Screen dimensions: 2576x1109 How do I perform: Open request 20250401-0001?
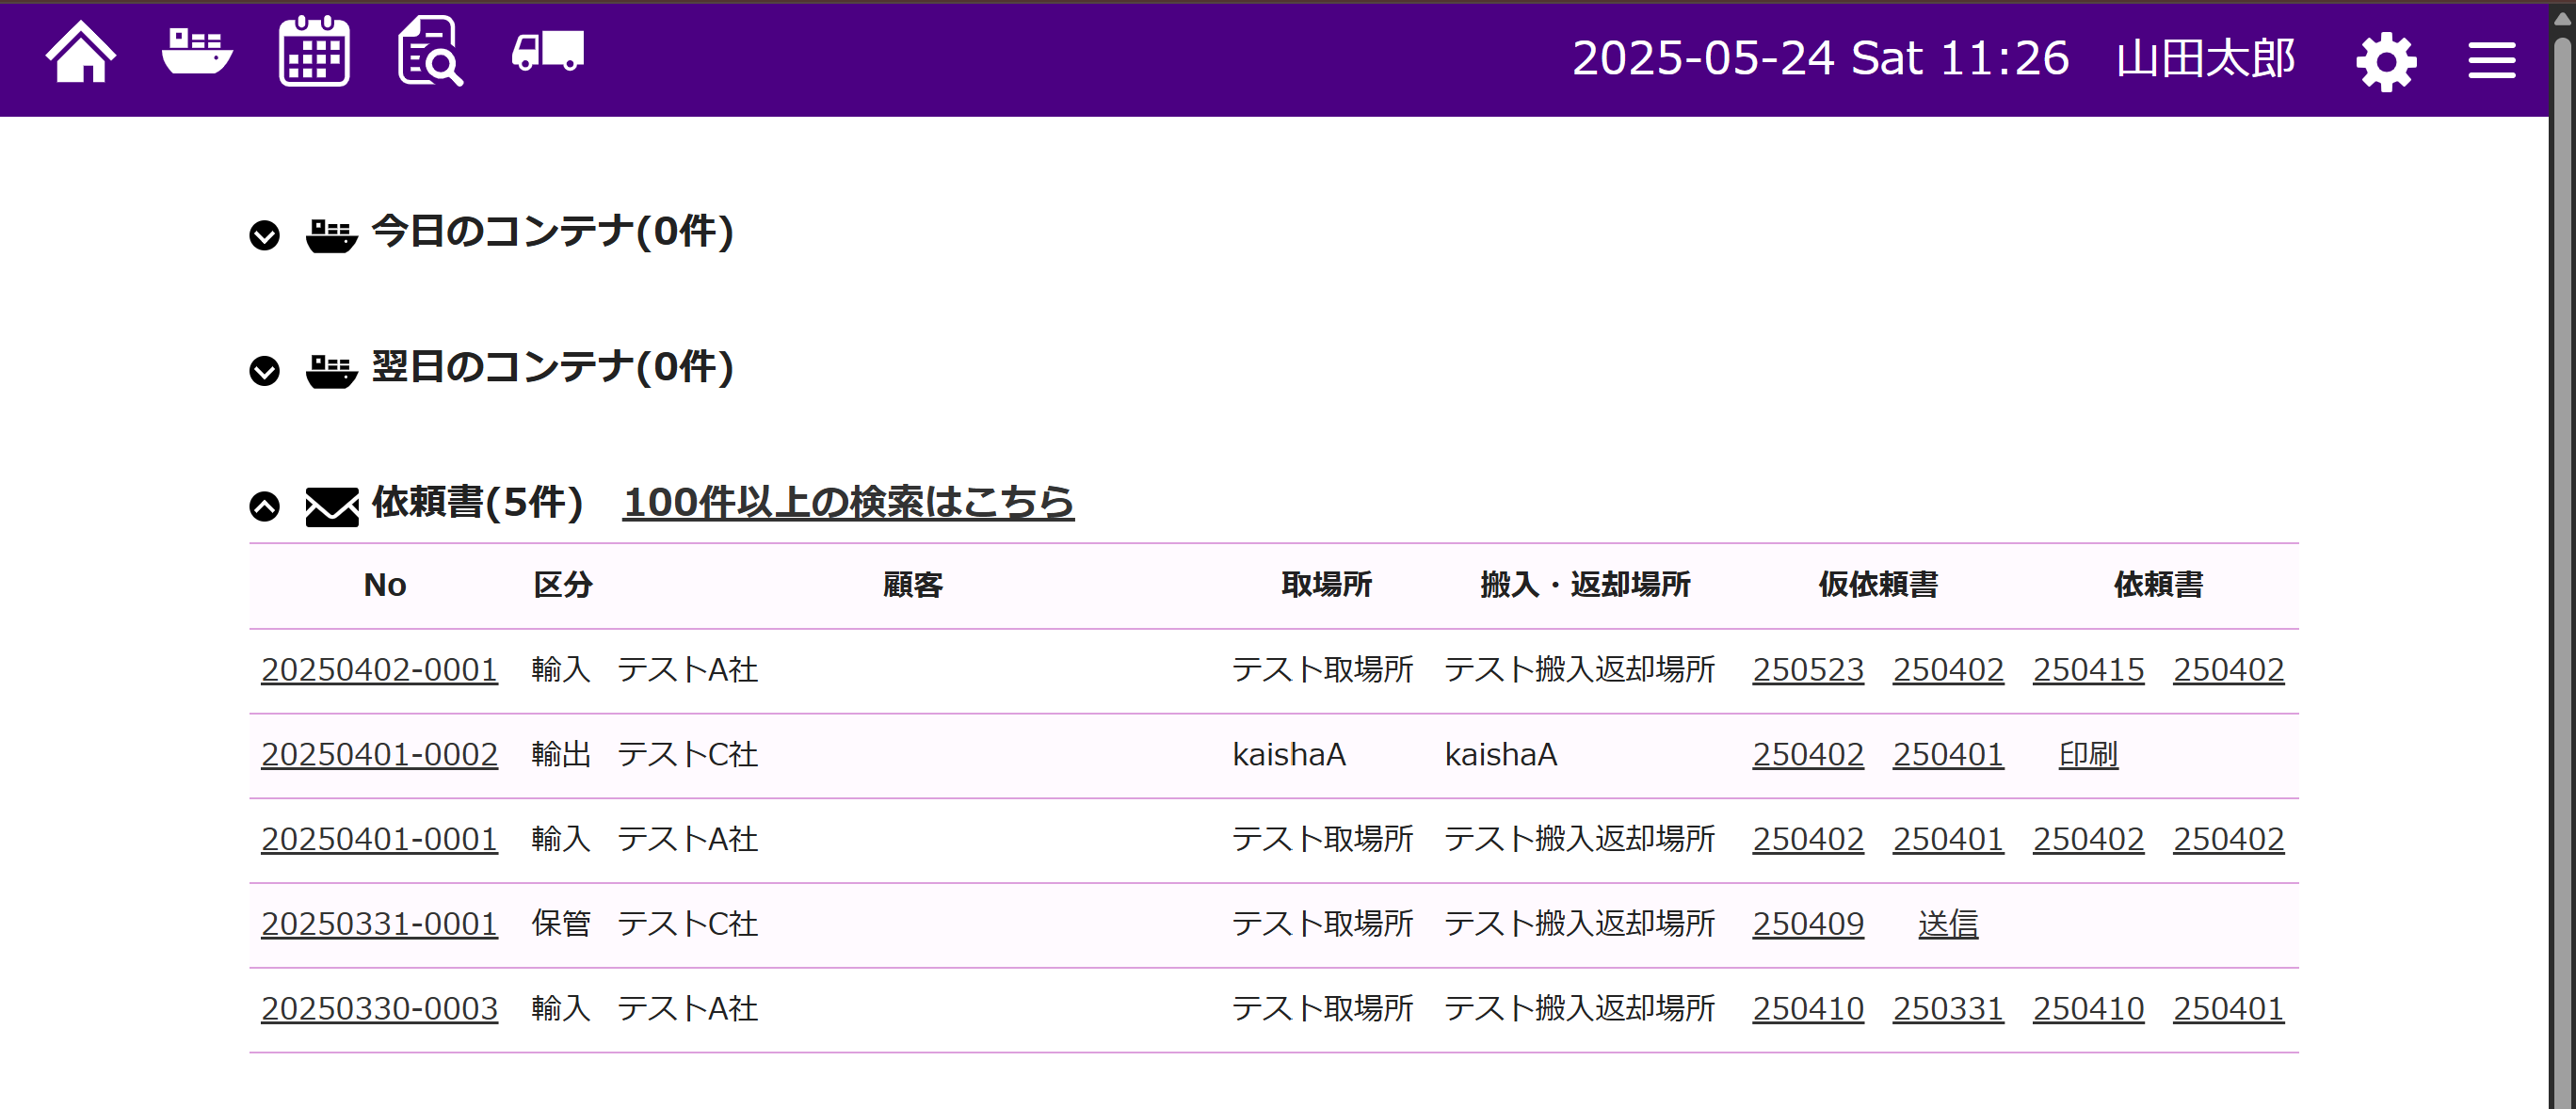[x=379, y=839]
